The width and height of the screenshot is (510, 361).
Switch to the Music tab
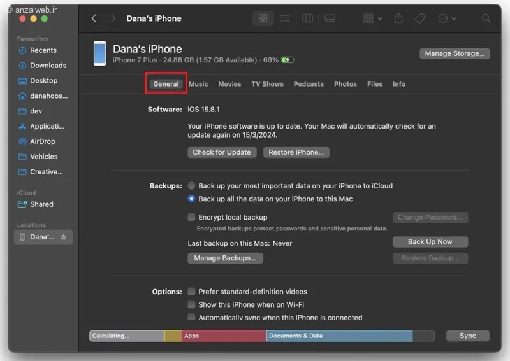[198, 84]
